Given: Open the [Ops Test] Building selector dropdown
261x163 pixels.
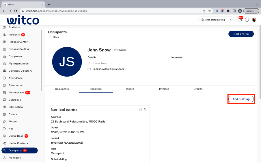Looking at the screenshot, I should coord(216,20).
